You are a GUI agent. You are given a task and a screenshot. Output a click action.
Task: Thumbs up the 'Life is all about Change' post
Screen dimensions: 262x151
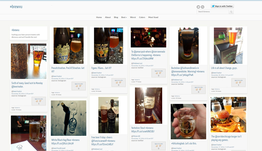tap(237, 82)
